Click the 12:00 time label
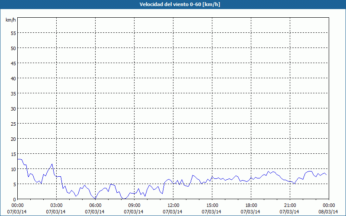This screenshot has width=346, height=216. 173,205
